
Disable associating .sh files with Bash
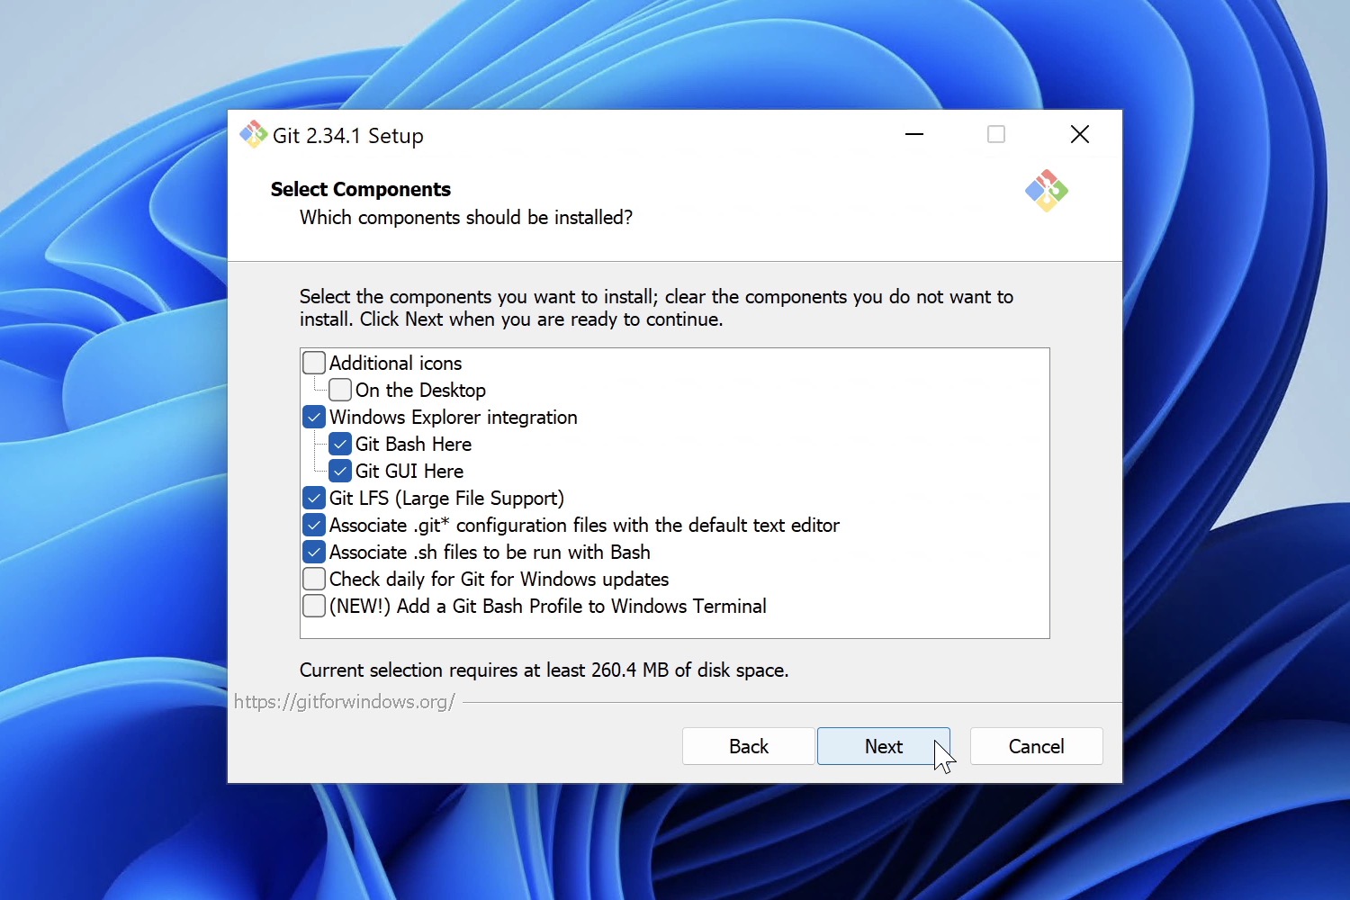(x=313, y=552)
